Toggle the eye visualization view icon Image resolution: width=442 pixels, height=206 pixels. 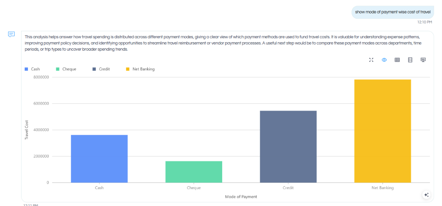[x=384, y=60]
